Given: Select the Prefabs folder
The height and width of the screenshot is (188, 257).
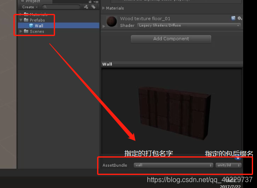Looking at the screenshot, I should [x=37, y=20].
